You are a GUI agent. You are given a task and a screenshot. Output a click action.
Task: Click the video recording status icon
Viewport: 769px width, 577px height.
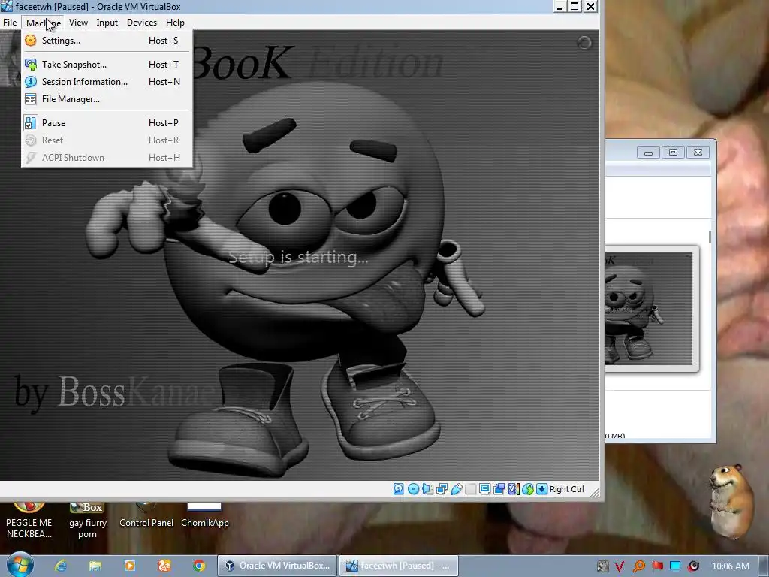point(499,488)
